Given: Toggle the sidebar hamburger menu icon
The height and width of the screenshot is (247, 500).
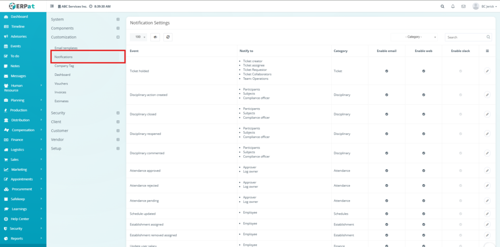Looking at the screenshot, I should point(52,6).
